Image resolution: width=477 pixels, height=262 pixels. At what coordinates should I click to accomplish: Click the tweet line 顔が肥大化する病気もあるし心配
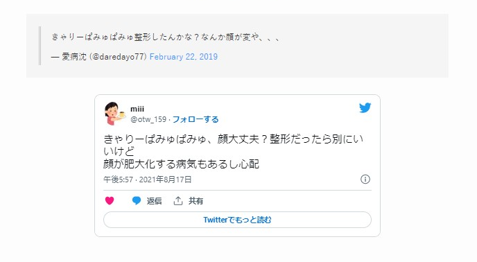(x=181, y=164)
